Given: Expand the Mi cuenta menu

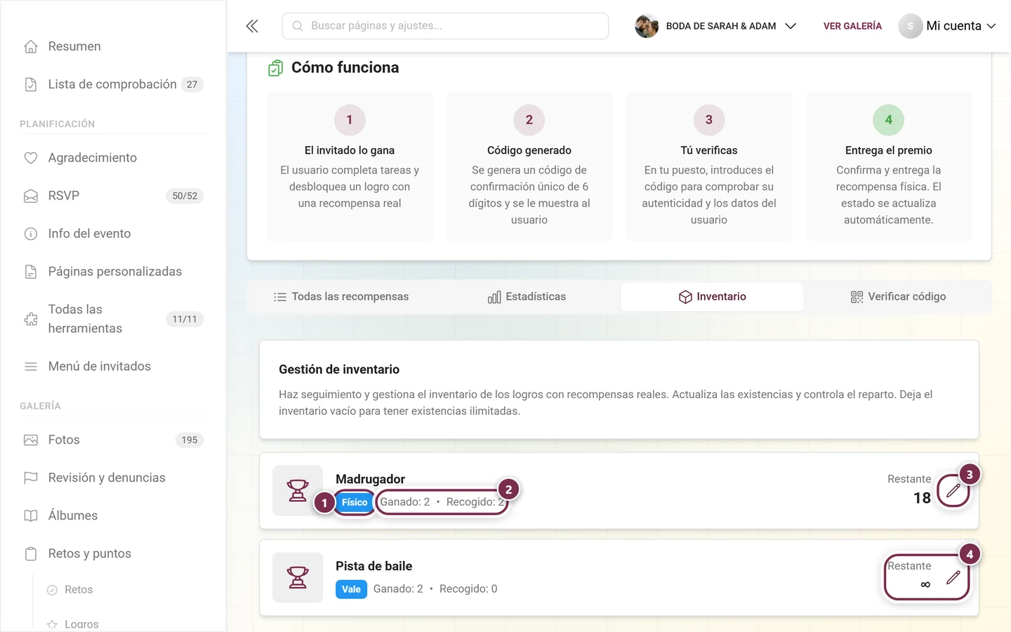Looking at the screenshot, I should click(947, 26).
